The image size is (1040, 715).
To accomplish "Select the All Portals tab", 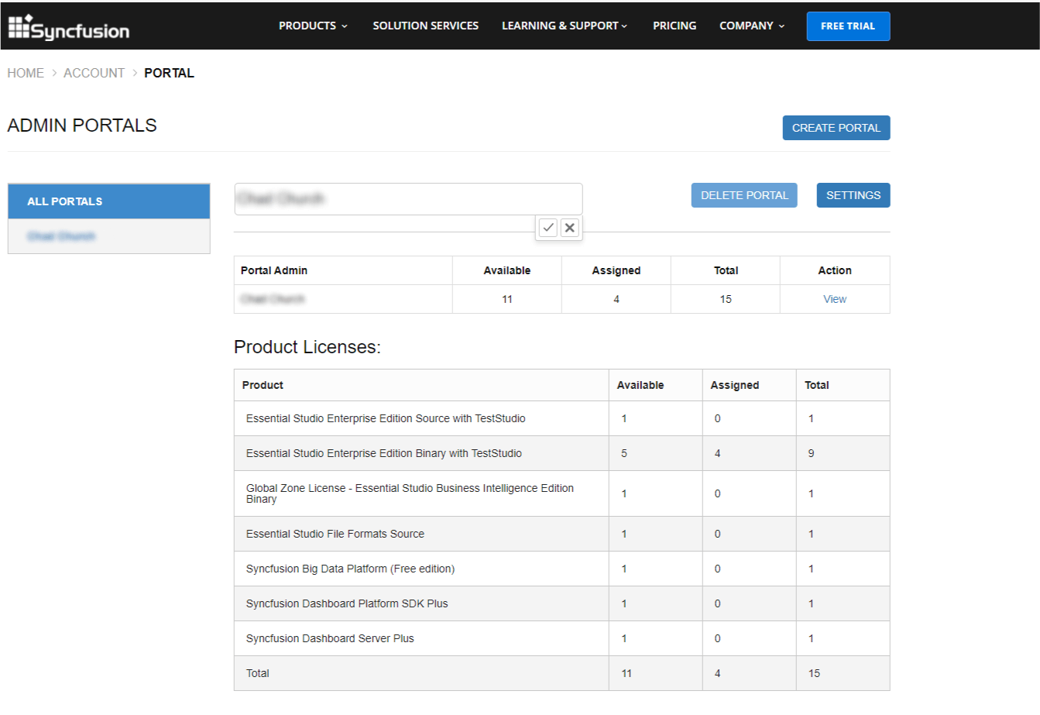I will (108, 201).
